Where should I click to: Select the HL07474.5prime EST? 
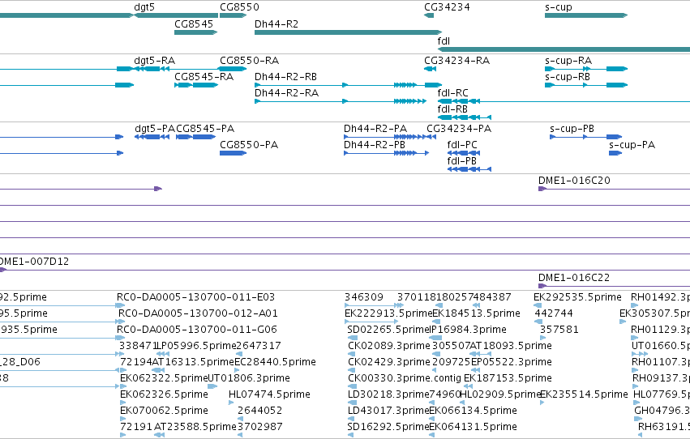click(231, 403)
